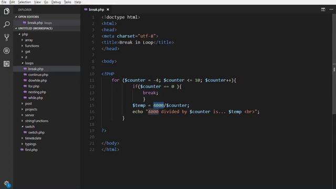336x189 pixels.
Task: Expand the if folder
Action: [22, 57]
